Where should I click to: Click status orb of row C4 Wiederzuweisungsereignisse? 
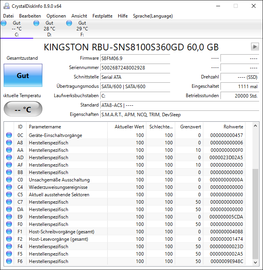click(9, 187)
